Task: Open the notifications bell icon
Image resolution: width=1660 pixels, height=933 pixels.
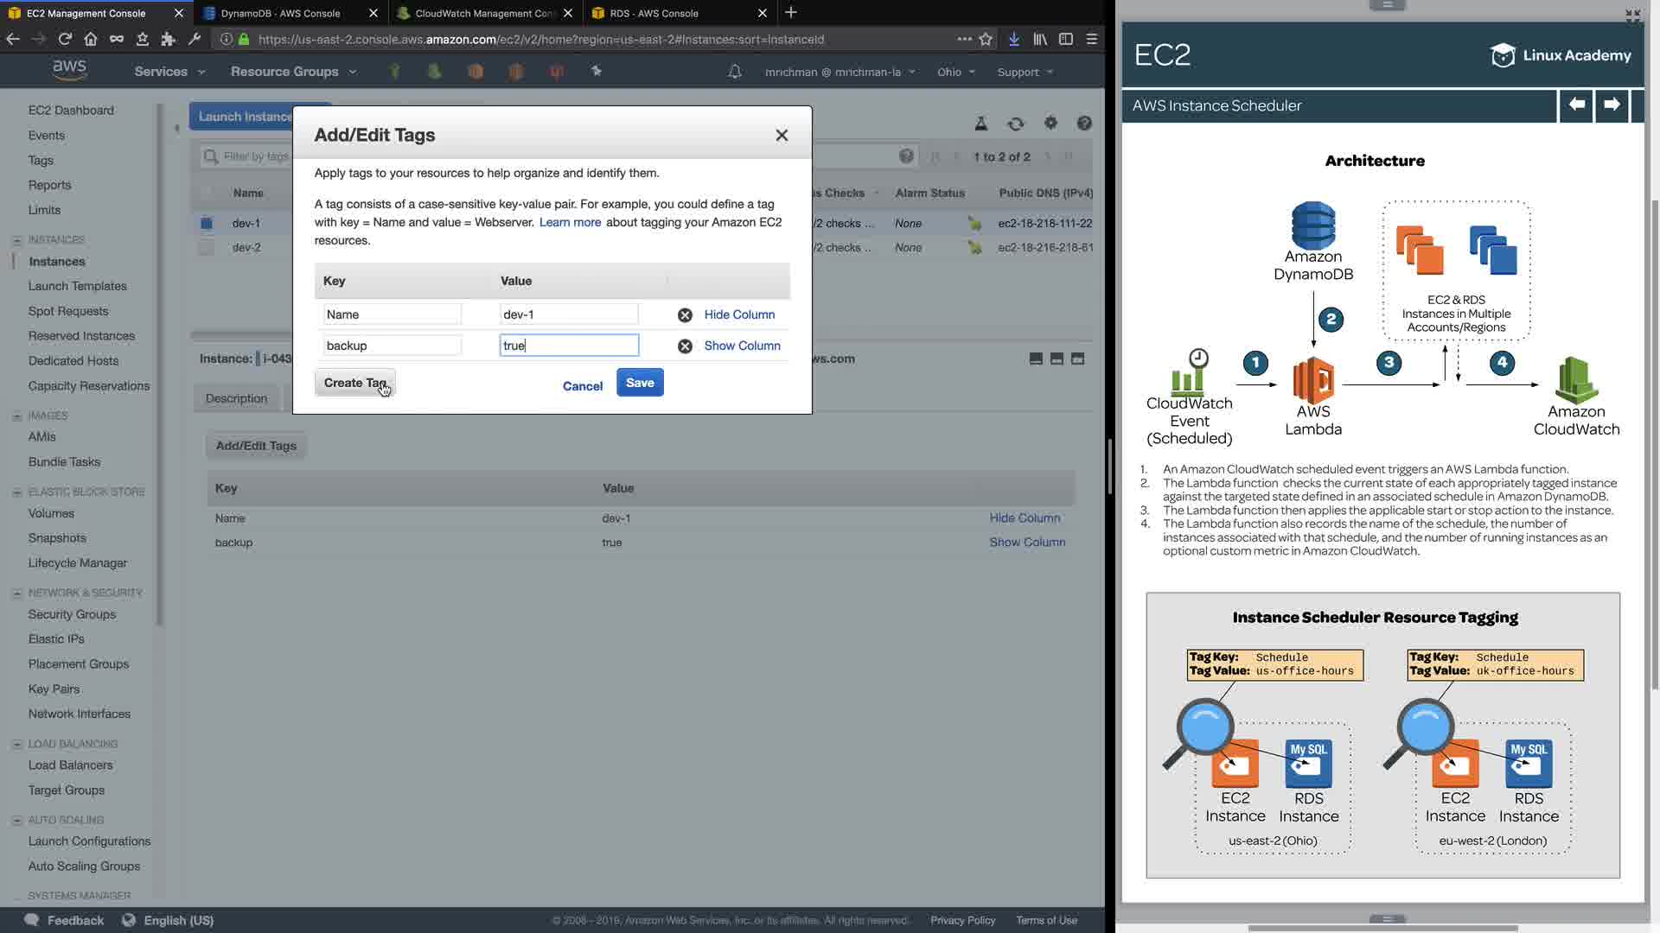Action: pos(735,72)
